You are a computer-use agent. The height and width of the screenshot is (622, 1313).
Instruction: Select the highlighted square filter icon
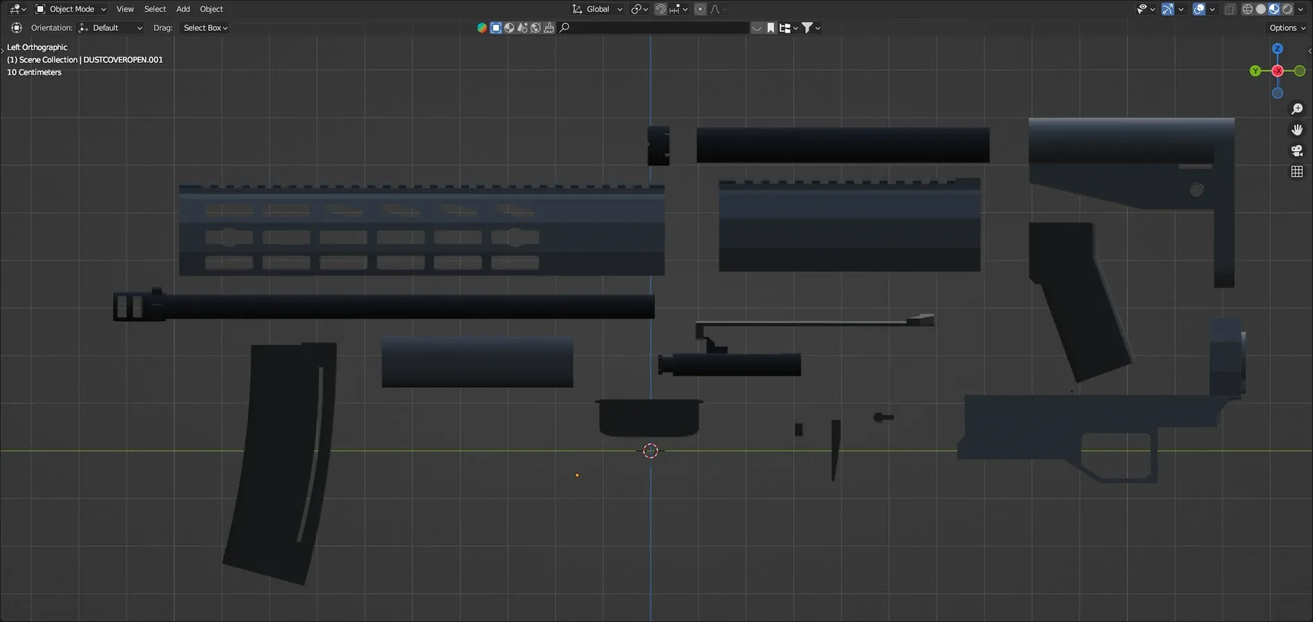[496, 28]
